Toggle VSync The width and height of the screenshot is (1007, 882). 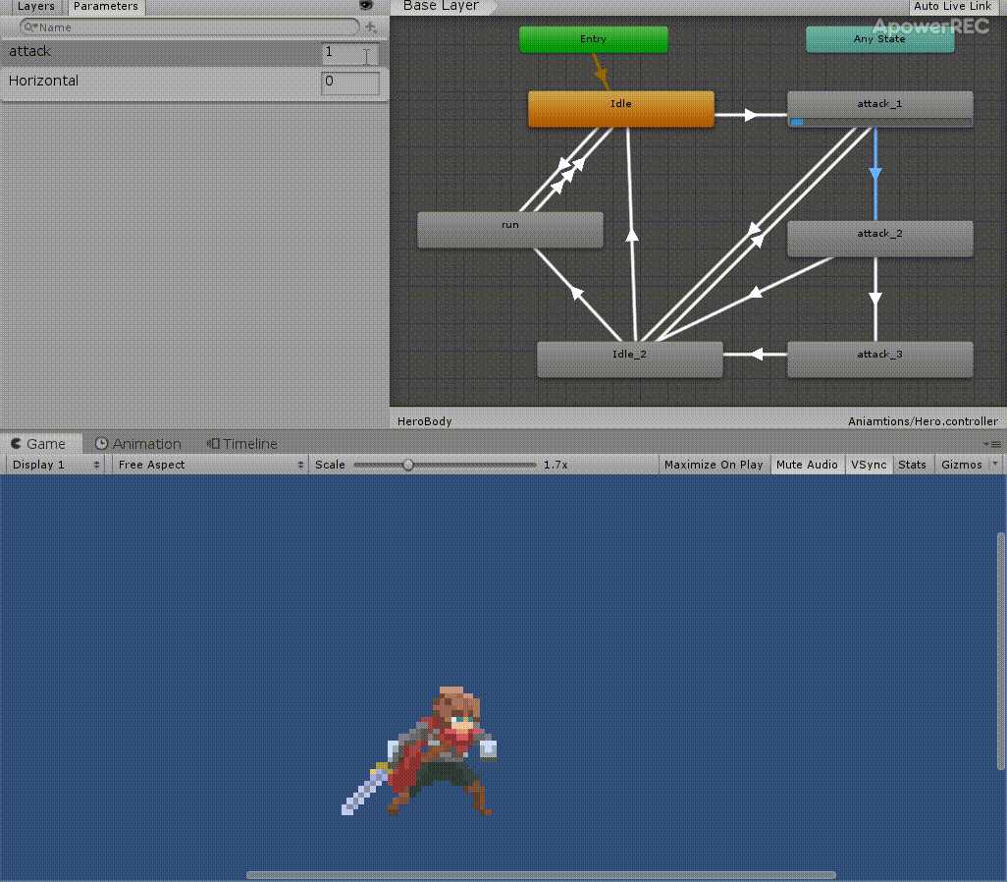pos(869,465)
